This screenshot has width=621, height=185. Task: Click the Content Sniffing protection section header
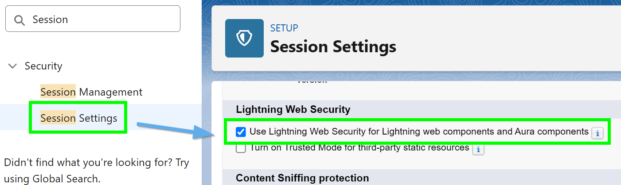(302, 178)
